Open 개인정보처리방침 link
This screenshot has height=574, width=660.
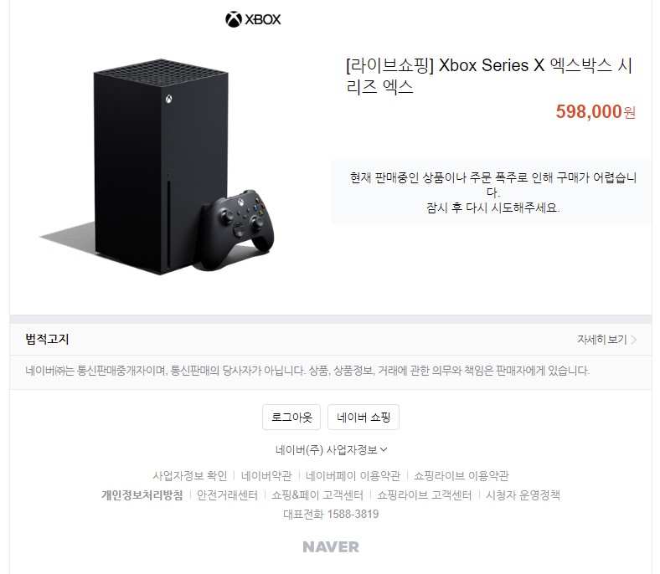[x=142, y=495]
